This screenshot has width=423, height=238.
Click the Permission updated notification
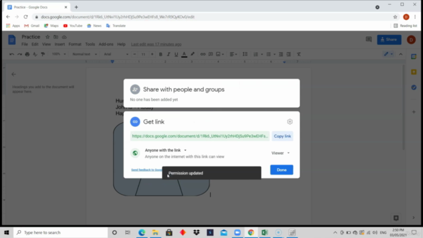(x=211, y=173)
